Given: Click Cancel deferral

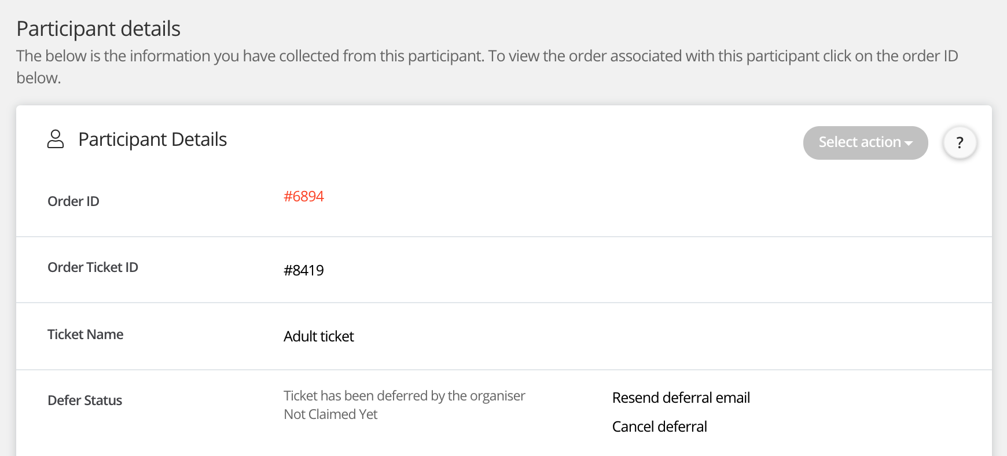Looking at the screenshot, I should click(x=659, y=427).
